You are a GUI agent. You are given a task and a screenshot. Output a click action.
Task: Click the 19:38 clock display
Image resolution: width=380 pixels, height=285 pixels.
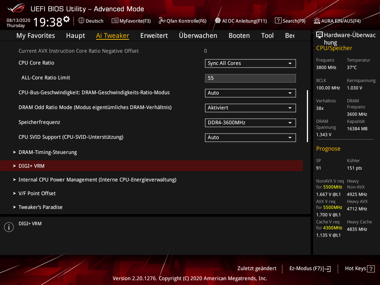(48, 22)
